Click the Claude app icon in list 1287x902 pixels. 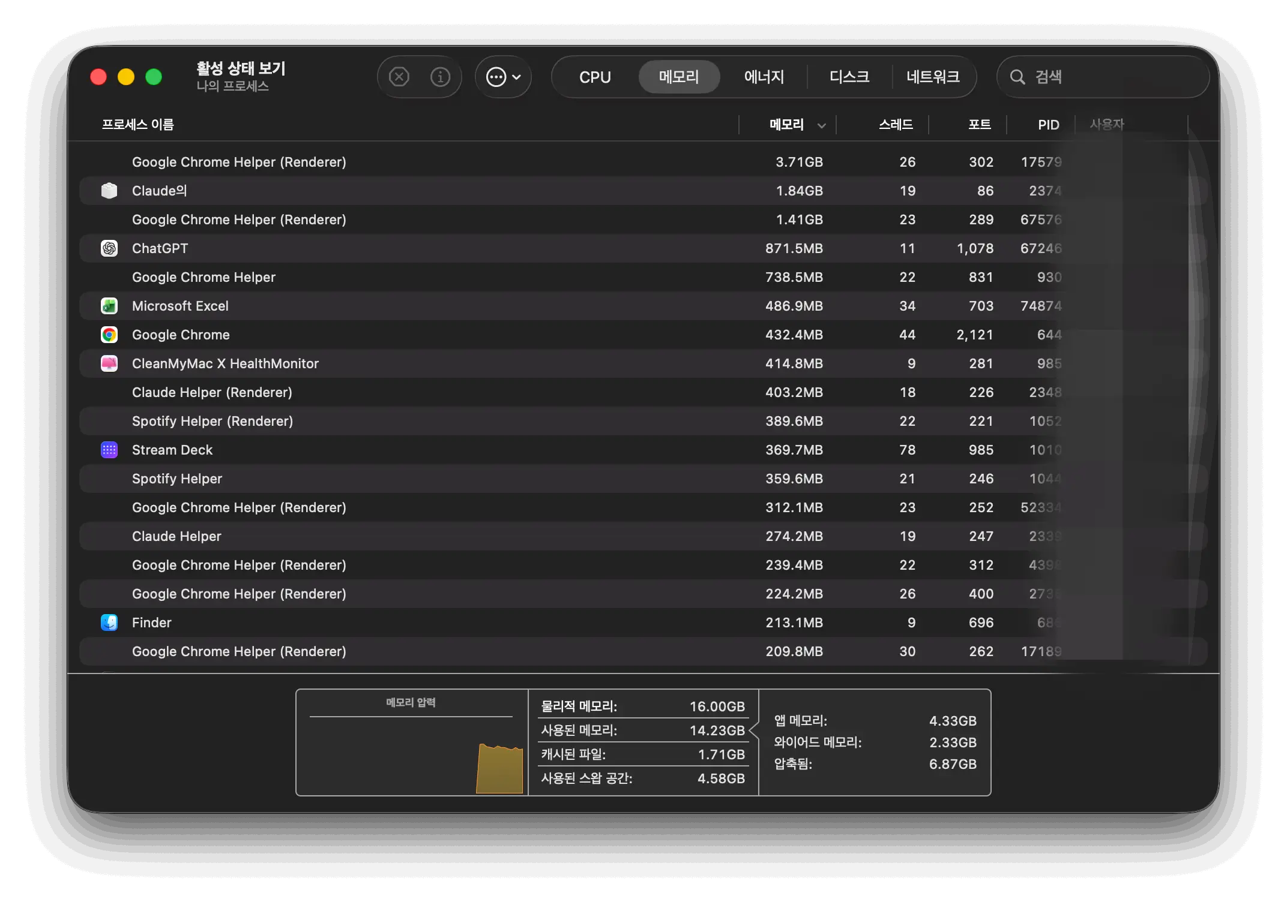(109, 191)
